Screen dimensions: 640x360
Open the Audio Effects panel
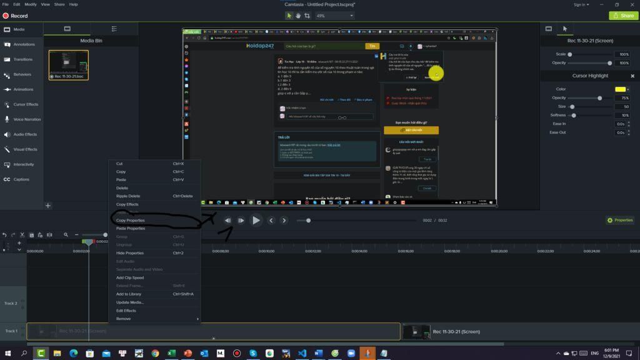pyautogui.click(x=22, y=134)
